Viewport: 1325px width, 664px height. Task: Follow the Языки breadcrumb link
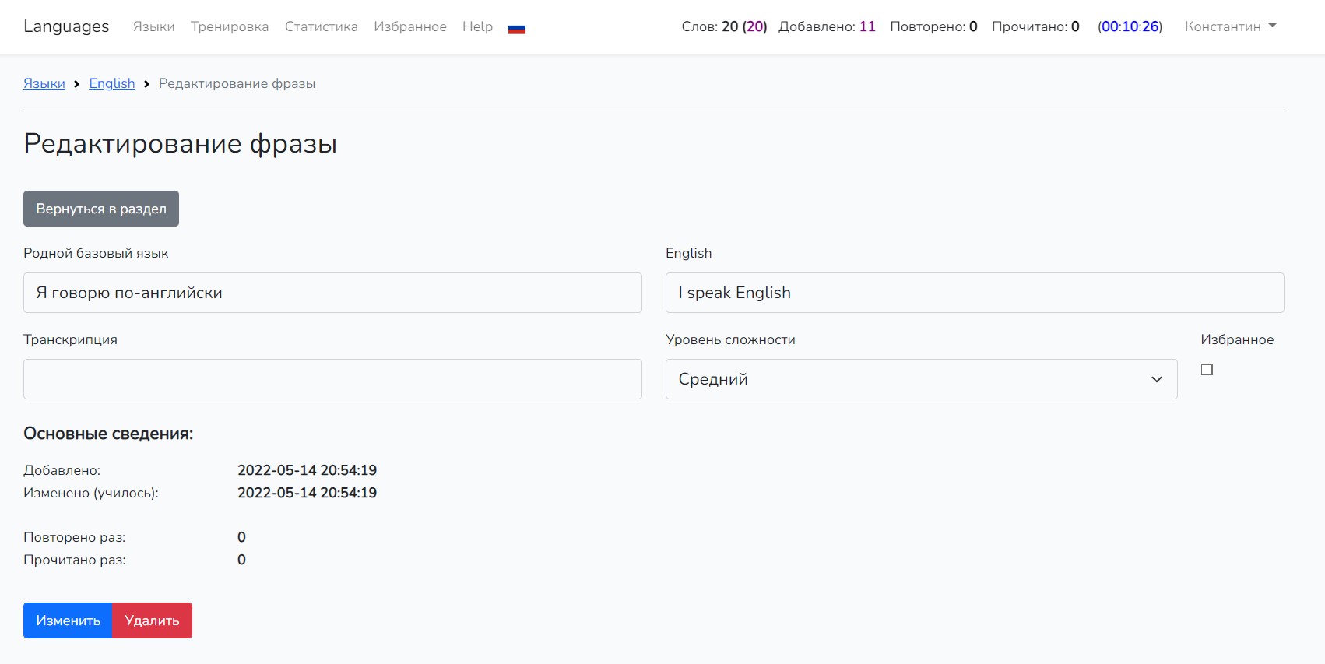44,83
